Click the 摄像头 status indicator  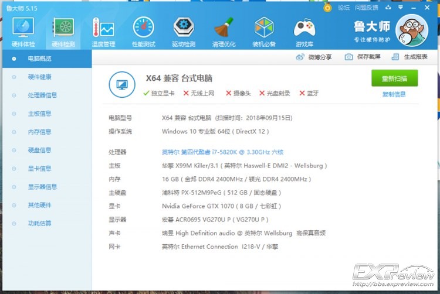click(239, 93)
